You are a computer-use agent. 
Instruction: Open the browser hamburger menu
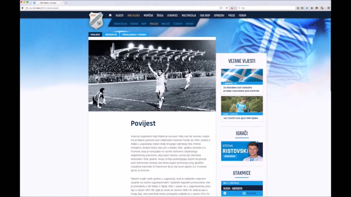(329, 8)
